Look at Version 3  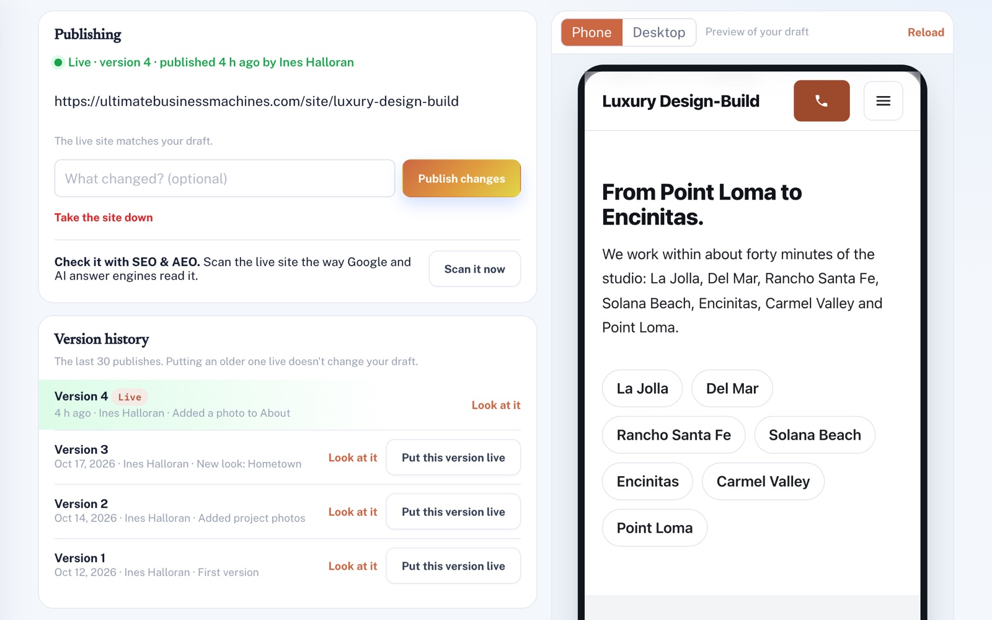point(353,458)
